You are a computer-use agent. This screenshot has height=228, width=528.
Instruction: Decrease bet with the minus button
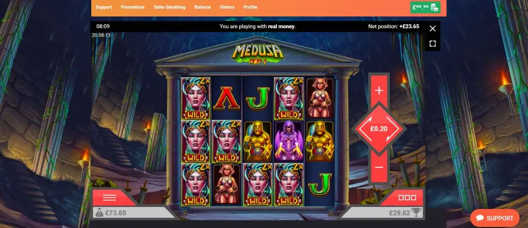point(379,167)
